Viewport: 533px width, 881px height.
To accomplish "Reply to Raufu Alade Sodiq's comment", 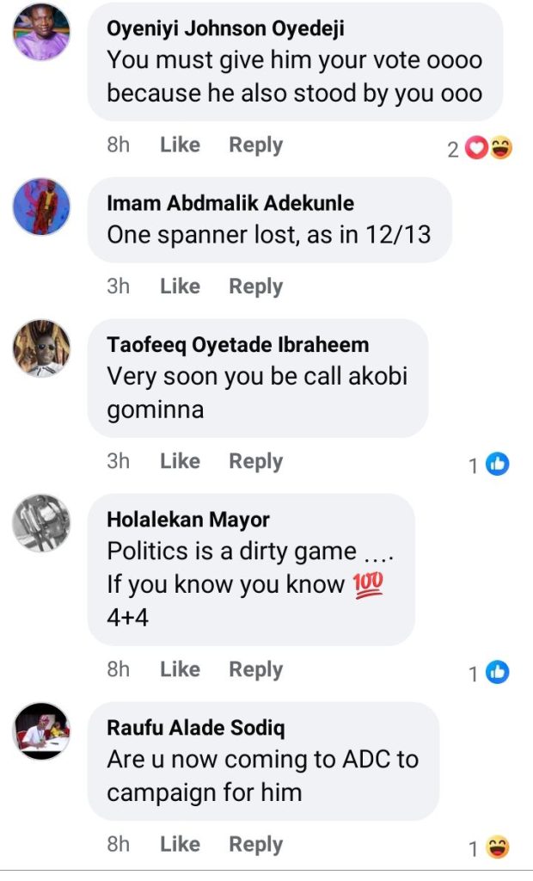I will point(255,845).
